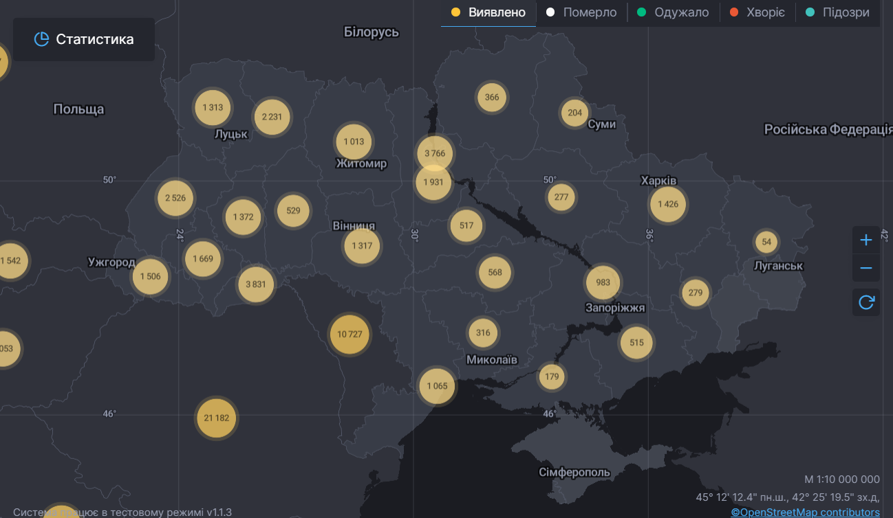Select the 204 marker near Суми

[x=575, y=113]
